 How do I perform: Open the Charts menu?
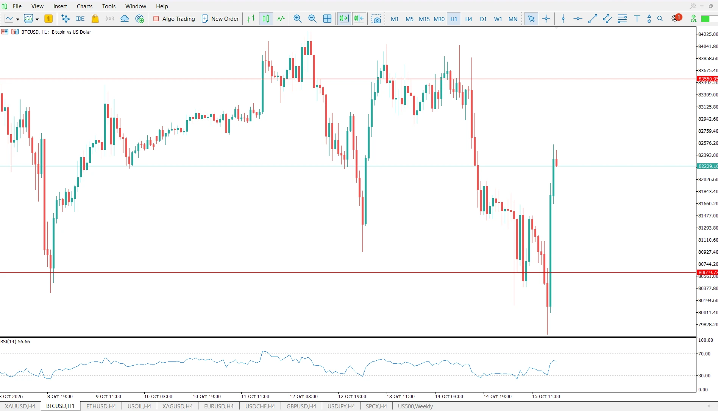point(84,6)
